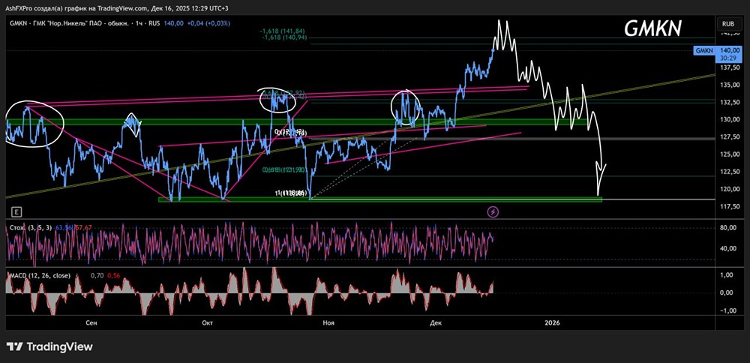Click the 125,00 price scale value
This screenshot has width=750, height=363.
pos(729,154)
